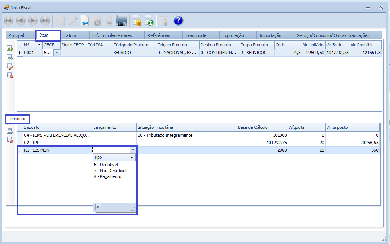Click the undo document icon with blue arrow

coord(85,20)
